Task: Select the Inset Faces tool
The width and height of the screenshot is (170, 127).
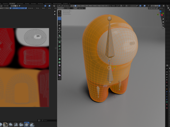Action: coord(59,46)
